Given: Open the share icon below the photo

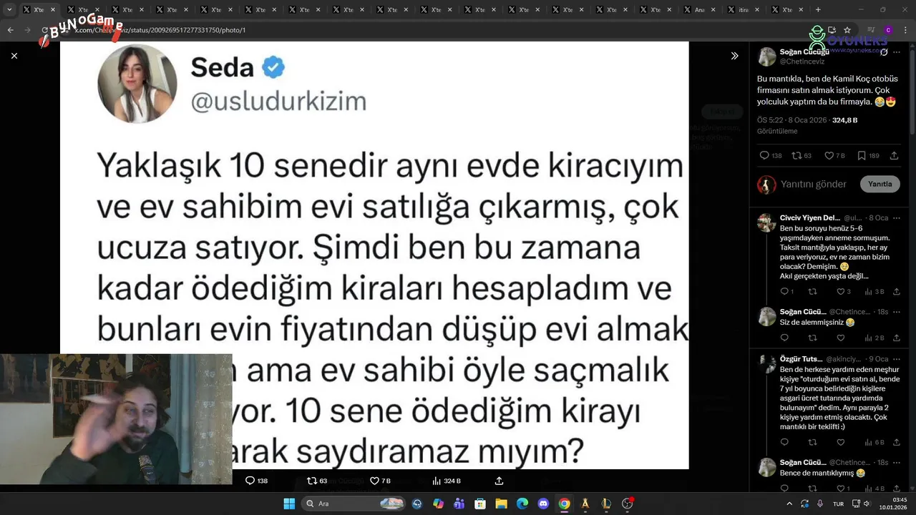Looking at the screenshot, I should click(499, 481).
